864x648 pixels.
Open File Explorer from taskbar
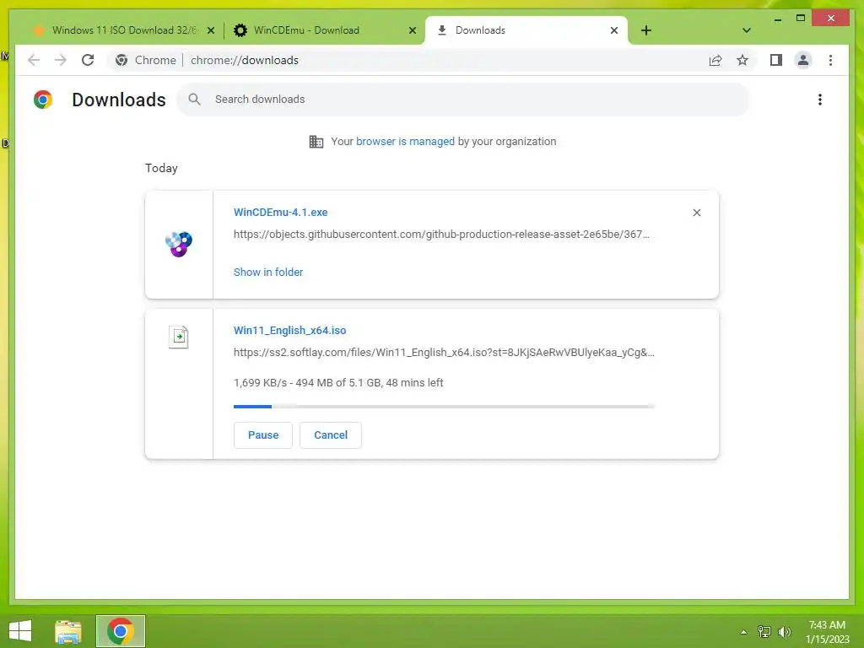pos(68,631)
